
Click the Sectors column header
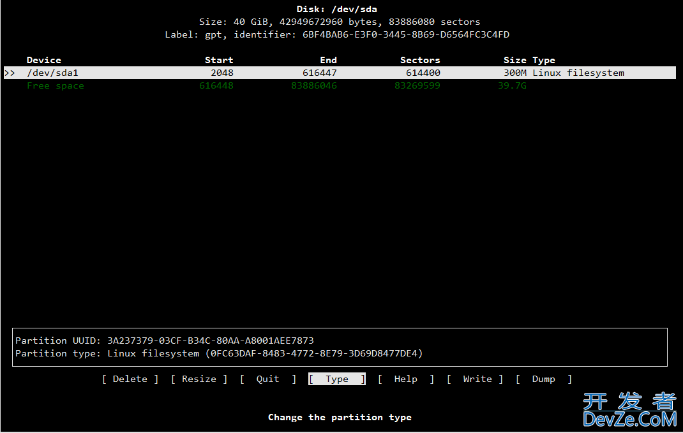tap(420, 60)
